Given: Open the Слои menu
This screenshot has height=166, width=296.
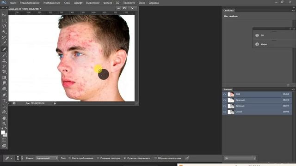Looking at the screenshot, I should click(x=67, y=3).
